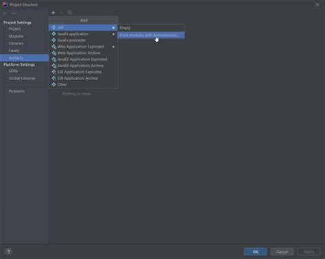Click the Apply button
The height and width of the screenshot is (259, 325).
(309, 251)
